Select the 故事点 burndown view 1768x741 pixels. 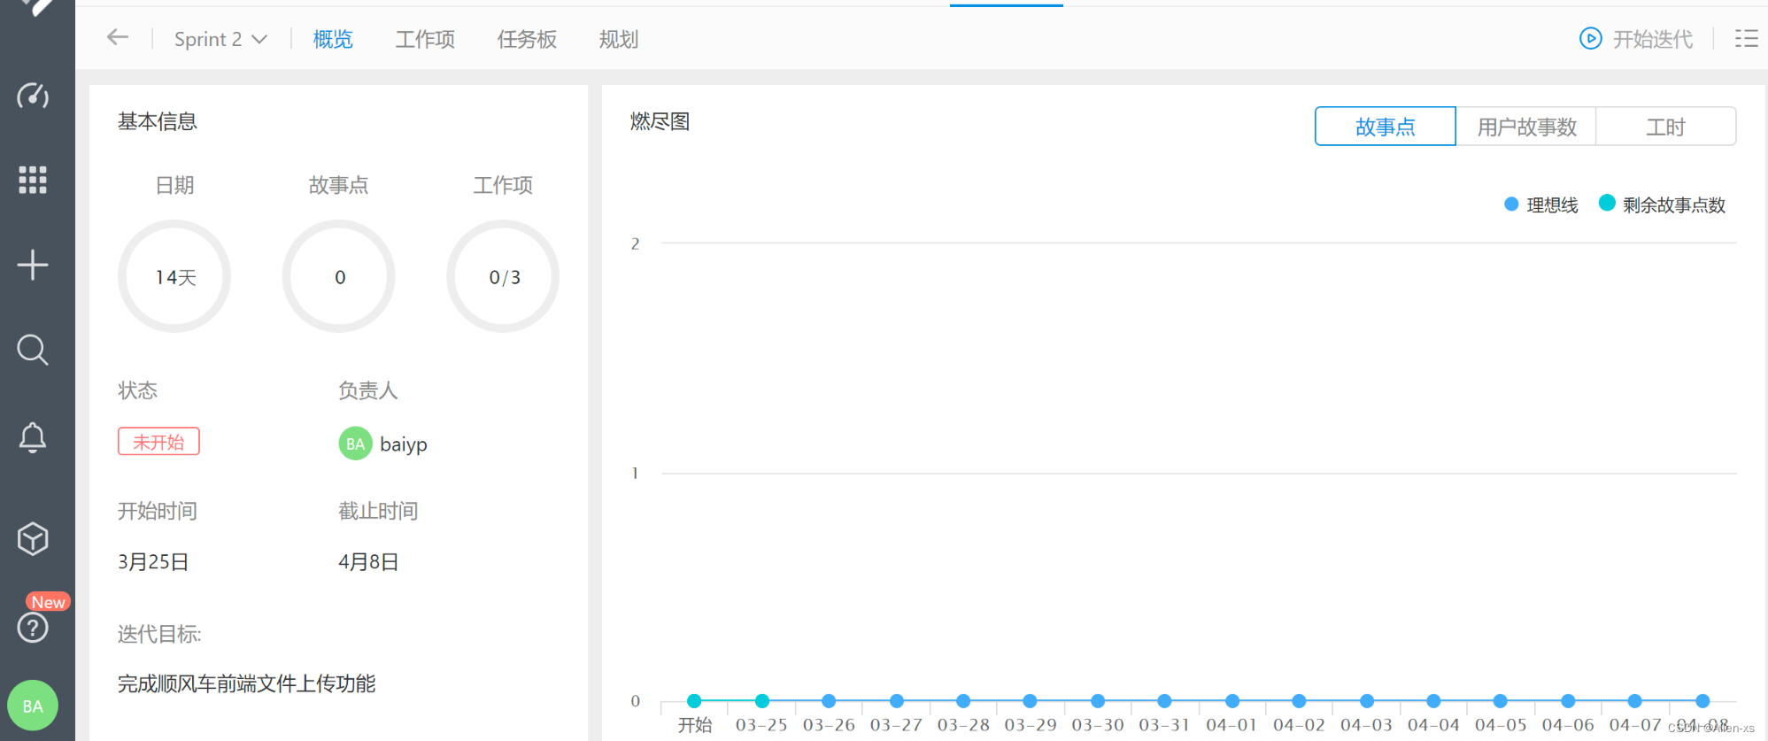click(x=1385, y=127)
